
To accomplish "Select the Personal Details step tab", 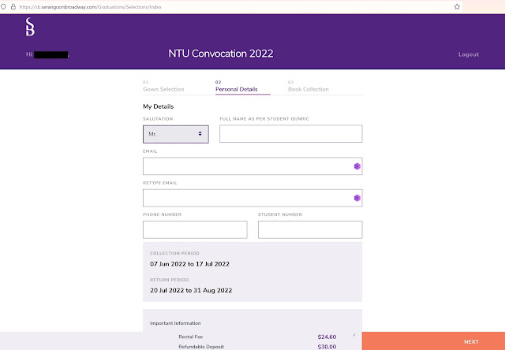I will click(237, 87).
